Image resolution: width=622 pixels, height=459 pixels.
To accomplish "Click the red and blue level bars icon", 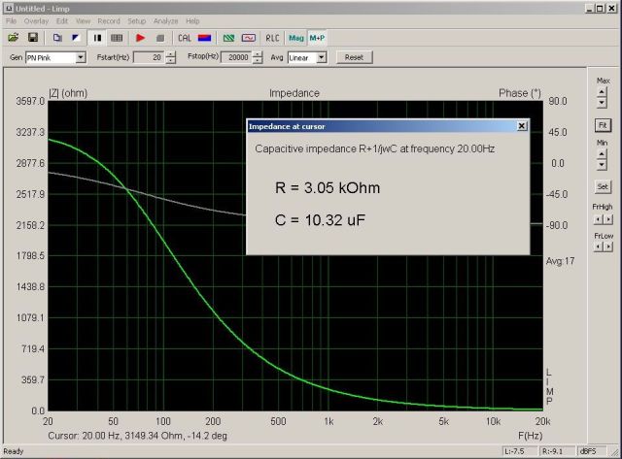I will coord(204,38).
